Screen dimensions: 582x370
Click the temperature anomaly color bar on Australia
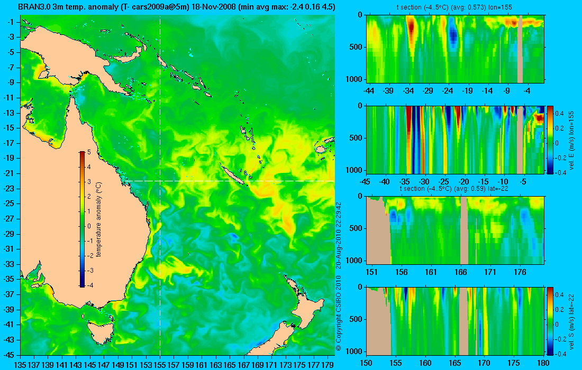(82, 219)
